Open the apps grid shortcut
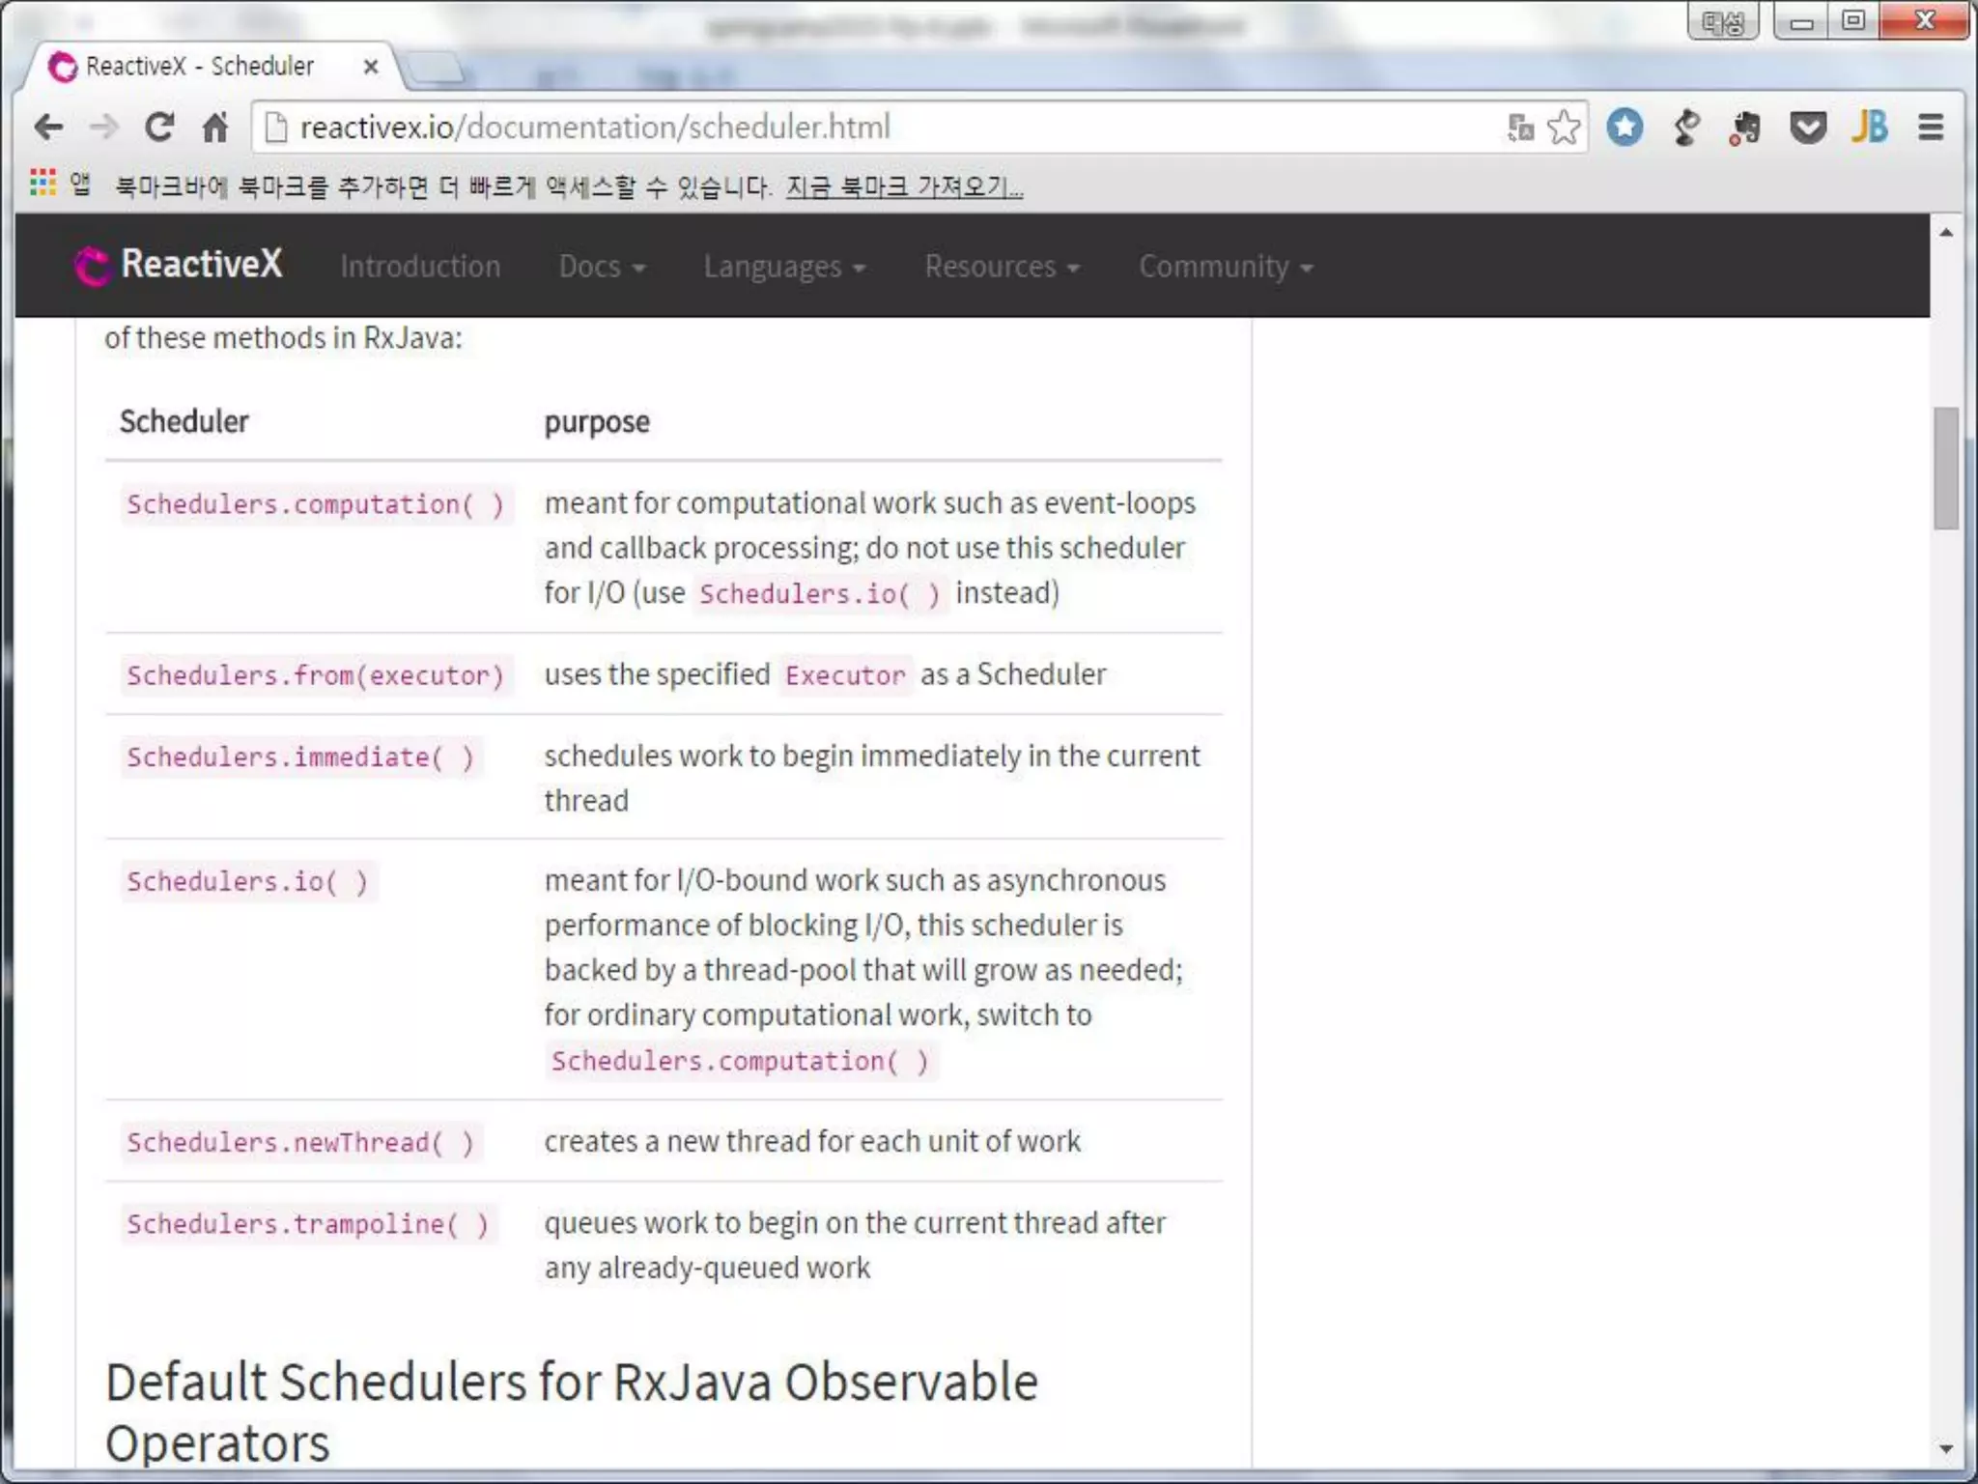This screenshot has height=1484, width=1978. tap(42, 183)
